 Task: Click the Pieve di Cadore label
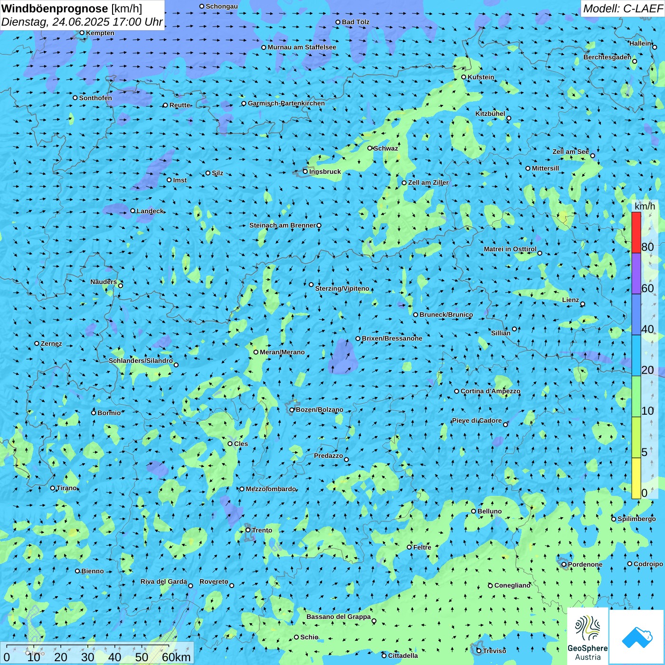coord(476,420)
